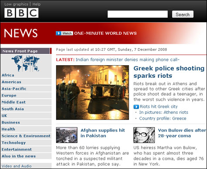
Task: Open the Science & Environment section
Action: coord(26,136)
